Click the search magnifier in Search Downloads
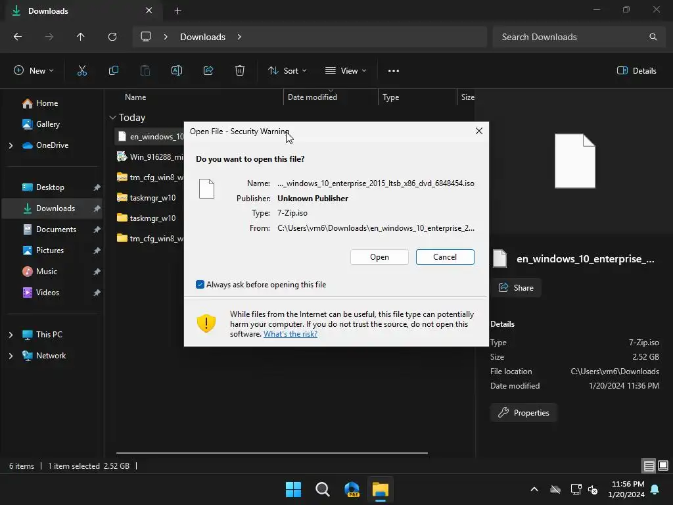Viewport: 673px width, 505px height. coord(653,37)
